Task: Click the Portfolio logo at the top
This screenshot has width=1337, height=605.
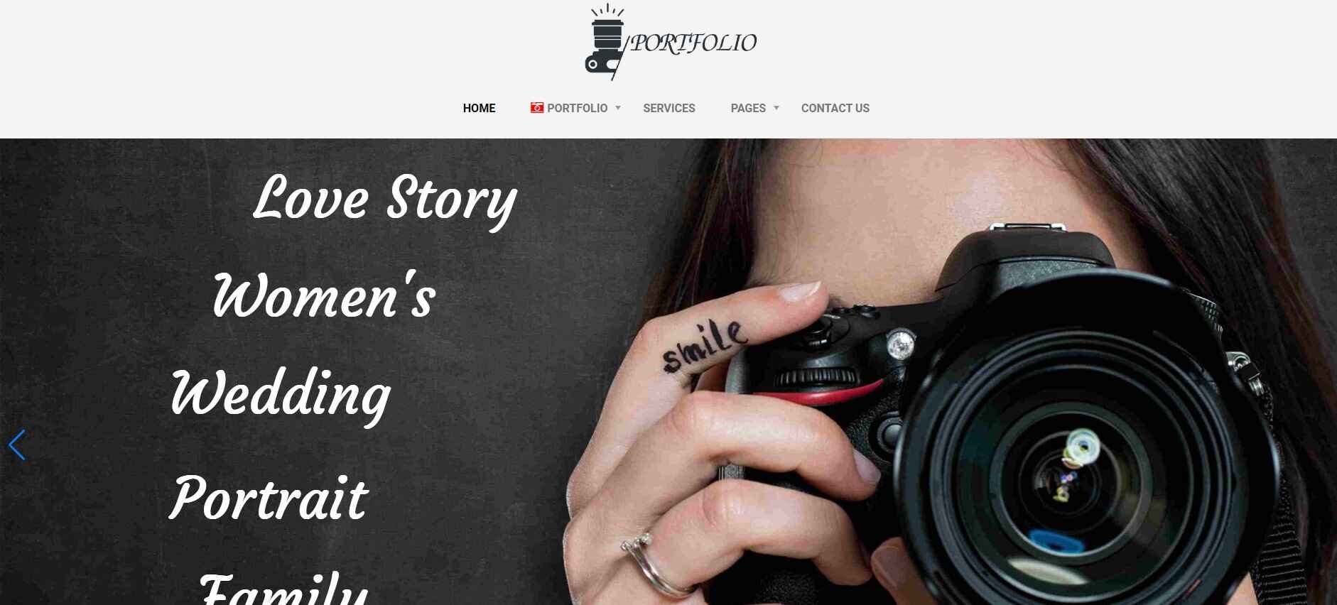Action: coord(671,41)
